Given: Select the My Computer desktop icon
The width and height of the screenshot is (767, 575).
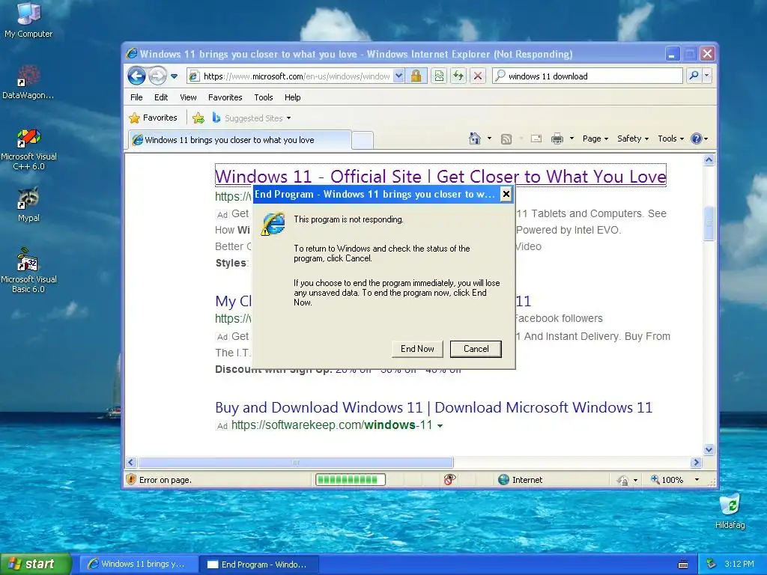Looking at the screenshot, I should pos(28,20).
